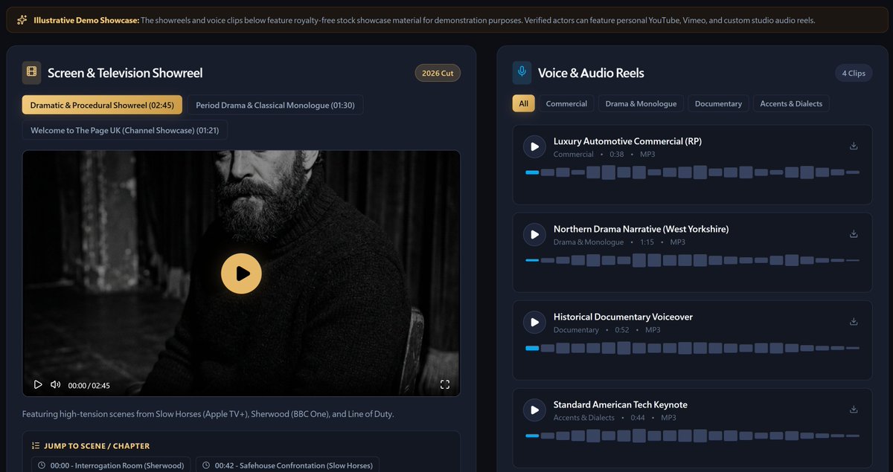This screenshot has width=893, height=472.
Task: Click the film reel icon beside Screen & Television Showreel
Action: click(31, 73)
